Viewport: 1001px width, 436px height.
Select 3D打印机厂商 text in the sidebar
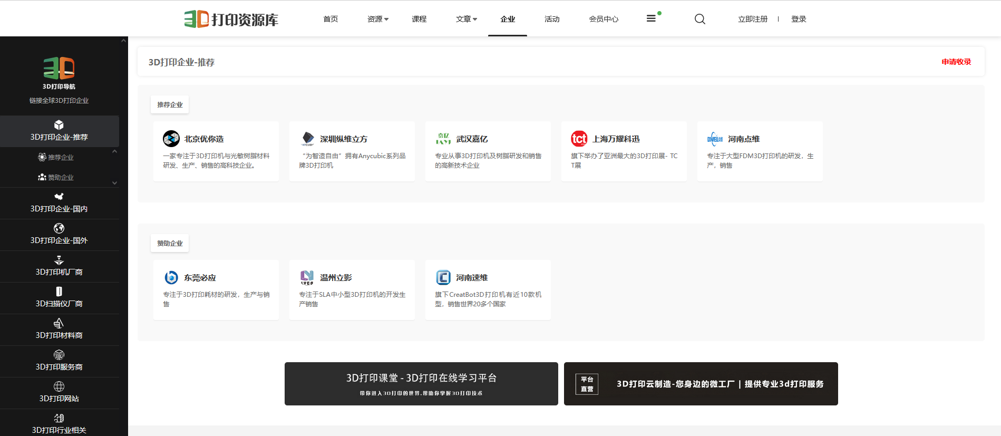[x=59, y=272]
